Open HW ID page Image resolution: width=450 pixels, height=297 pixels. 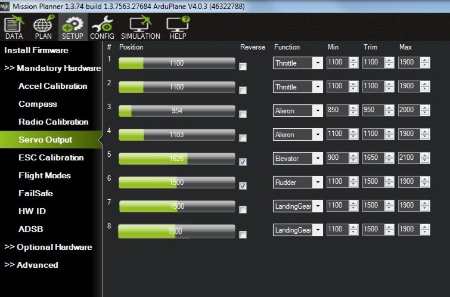point(32,211)
